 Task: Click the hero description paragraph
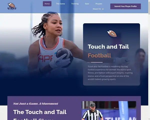pos(110,73)
